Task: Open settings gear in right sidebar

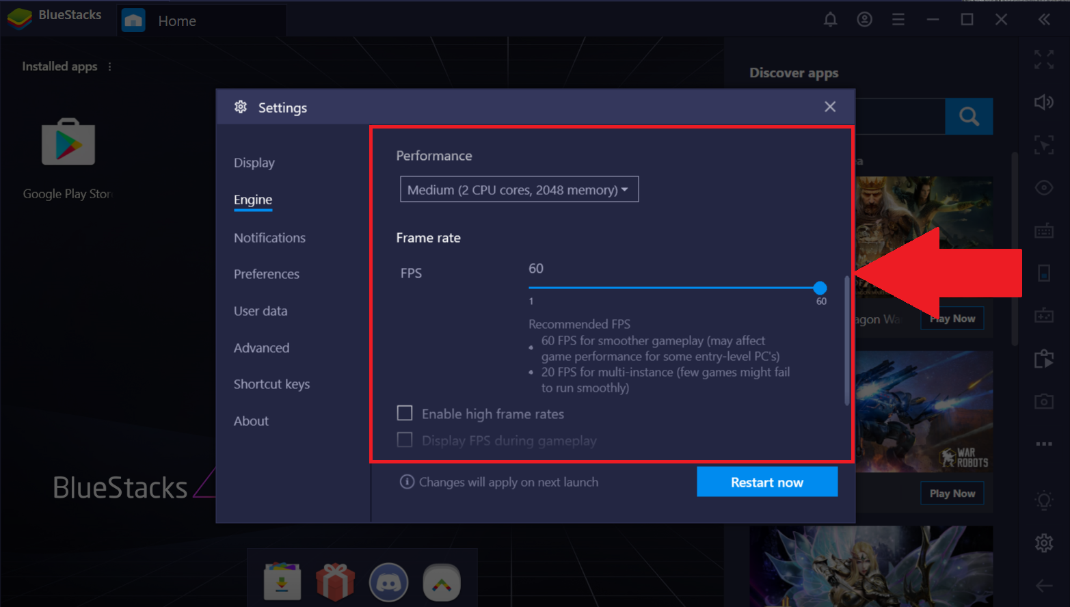Action: pos(1044,543)
